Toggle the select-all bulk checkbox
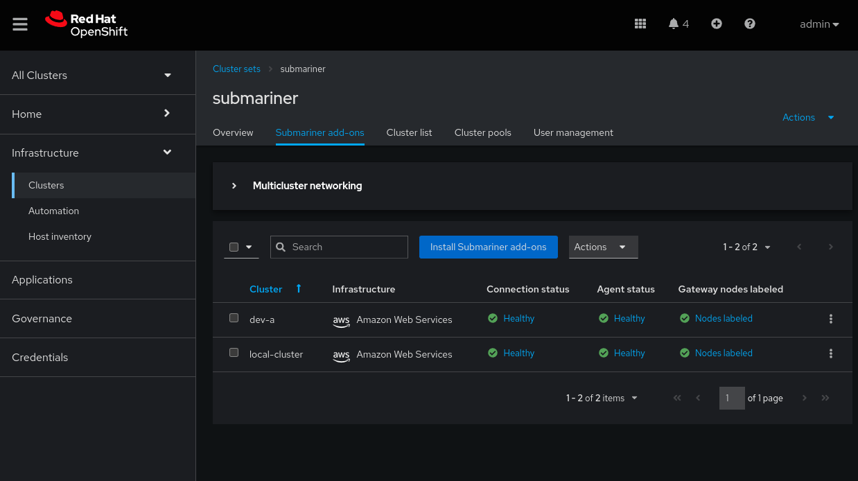858x481 pixels. click(x=234, y=247)
